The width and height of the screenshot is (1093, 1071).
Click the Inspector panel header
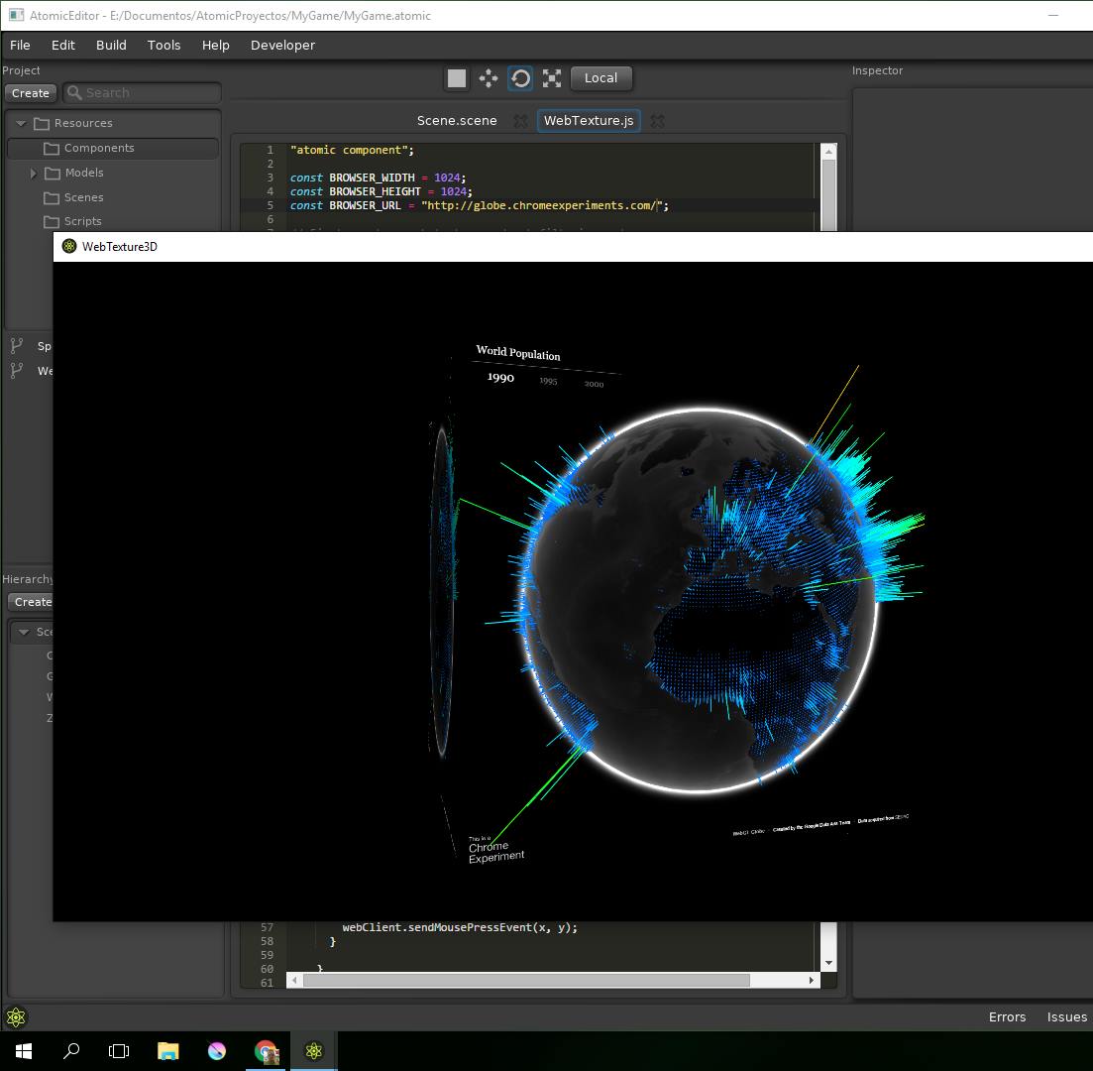877,70
